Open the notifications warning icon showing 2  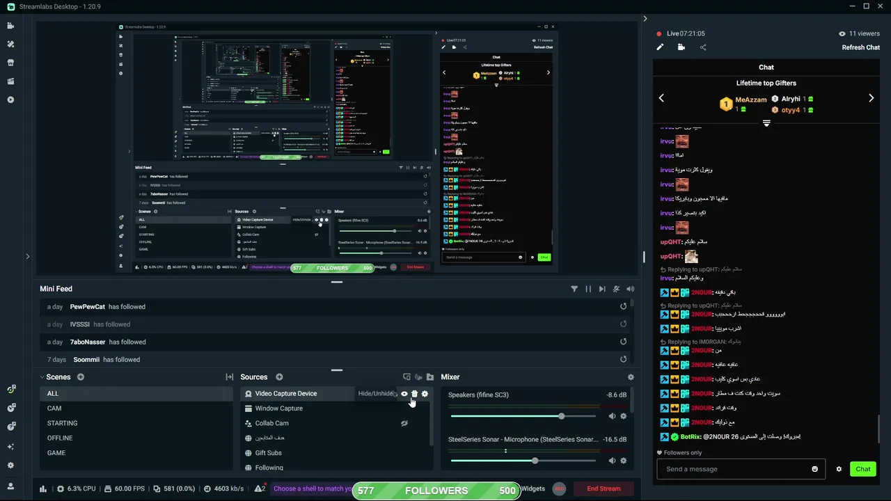coord(260,488)
